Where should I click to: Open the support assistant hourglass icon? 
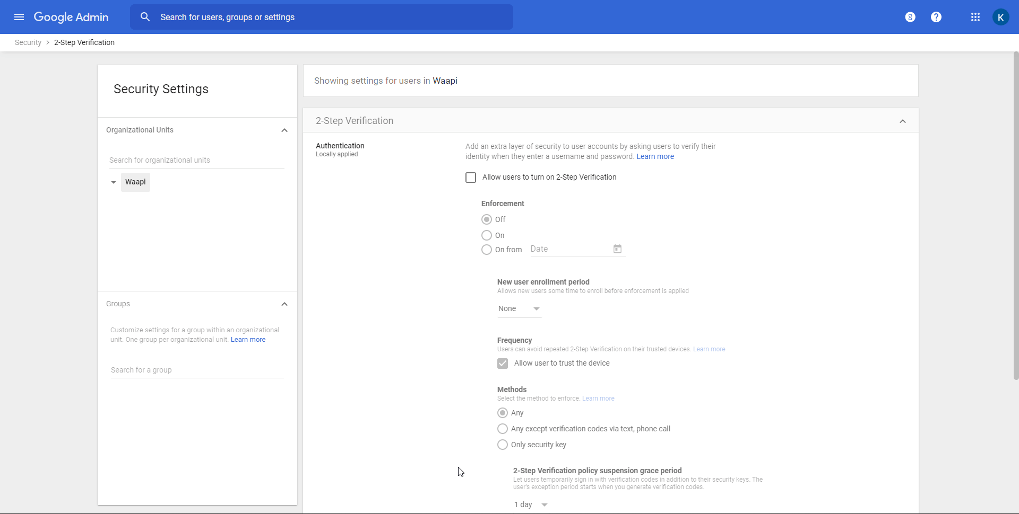point(910,17)
